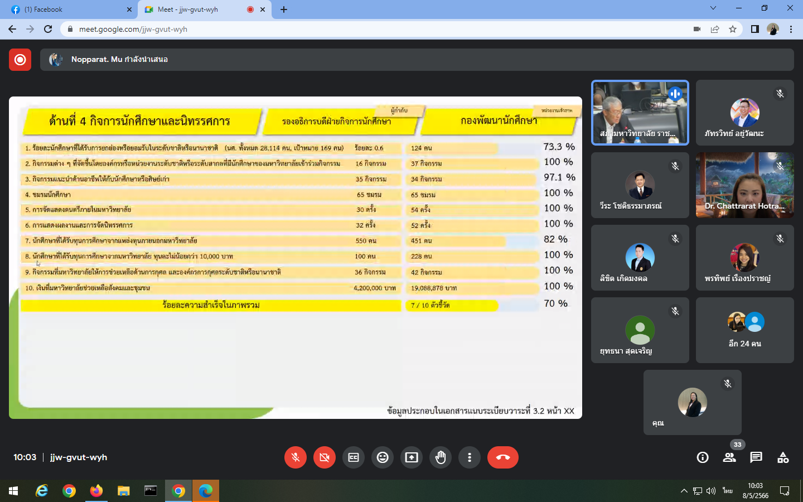Click the present now screen-share button
This screenshot has width=803, height=502.
pyautogui.click(x=412, y=457)
